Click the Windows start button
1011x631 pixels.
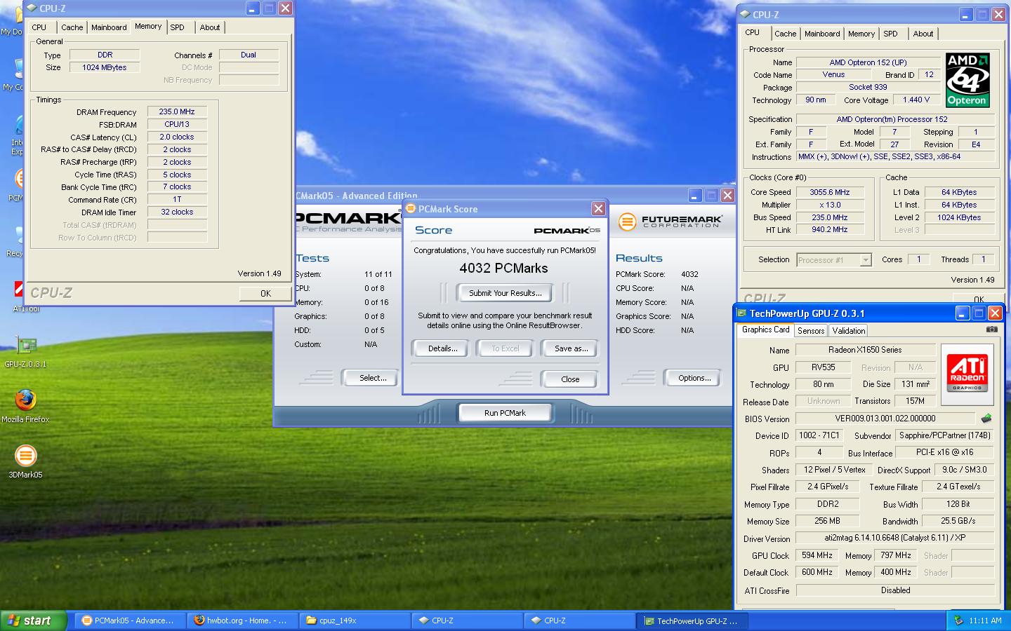tap(34, 620)
